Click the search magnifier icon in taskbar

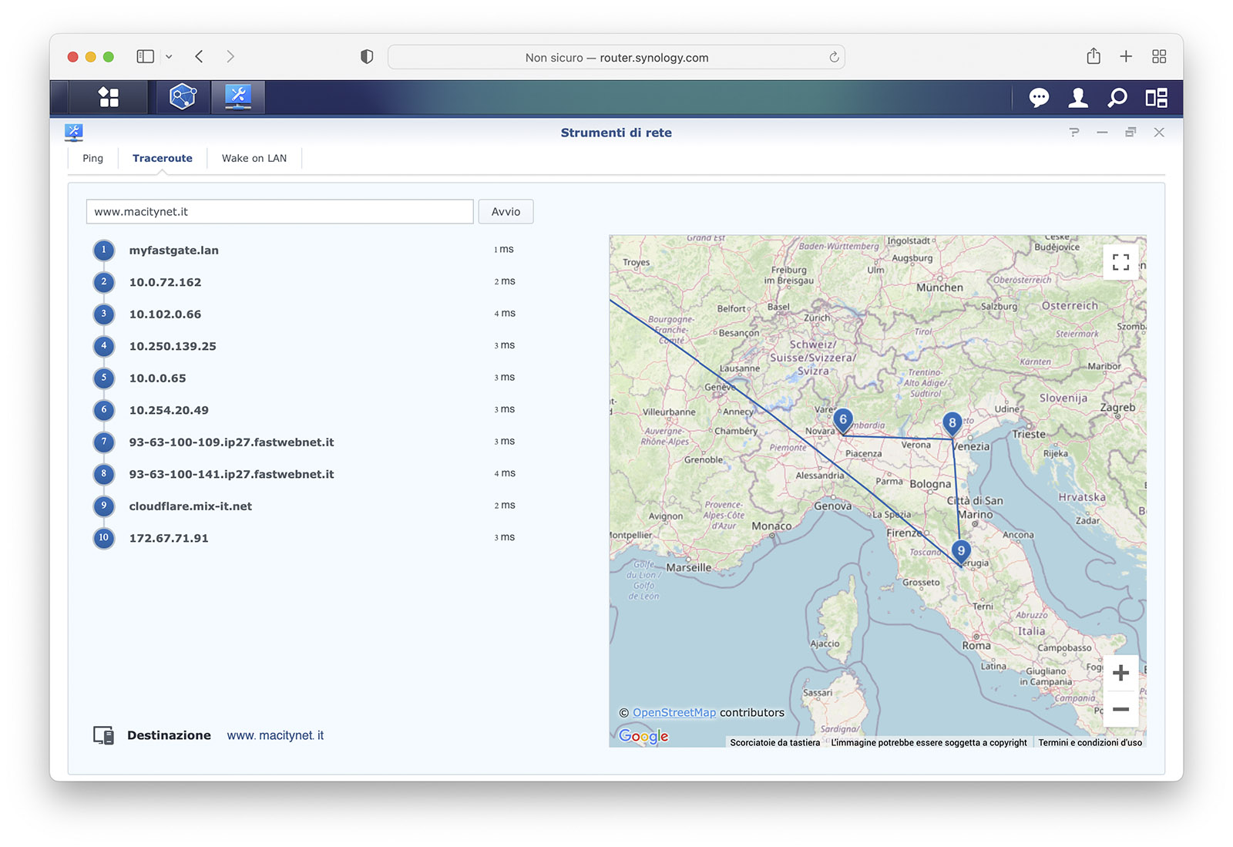(1117, 98)
